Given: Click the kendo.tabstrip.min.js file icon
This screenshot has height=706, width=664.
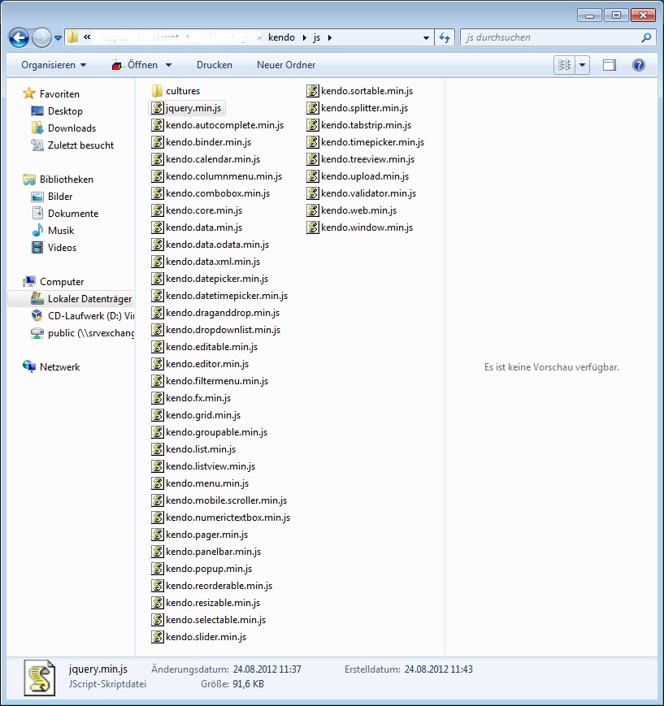Looking at the screenshot, I should [x=313, y=125].
